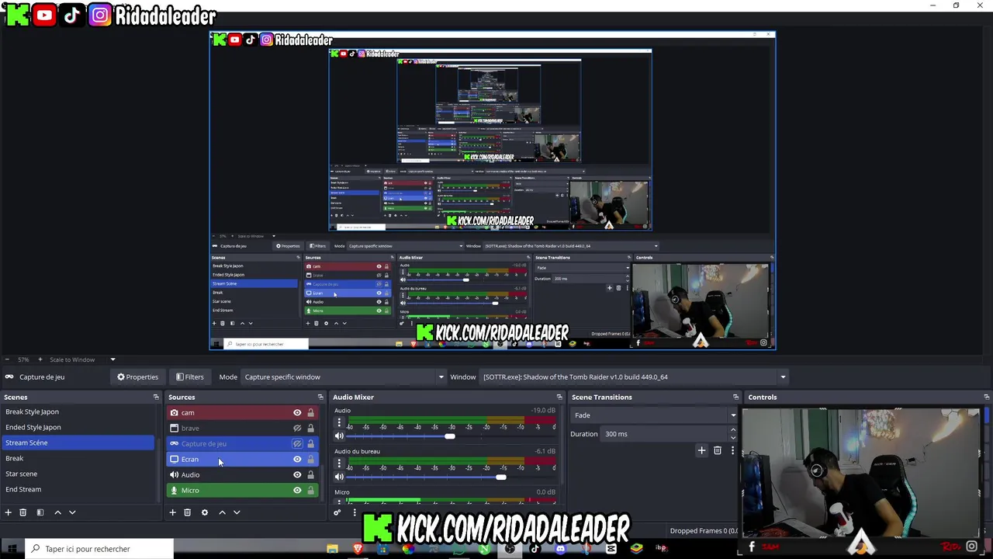Image resolution: width=993 pixels, height=559 pixels.
Task: Open File Explorer from the taskbar
Action: point(333,548)
